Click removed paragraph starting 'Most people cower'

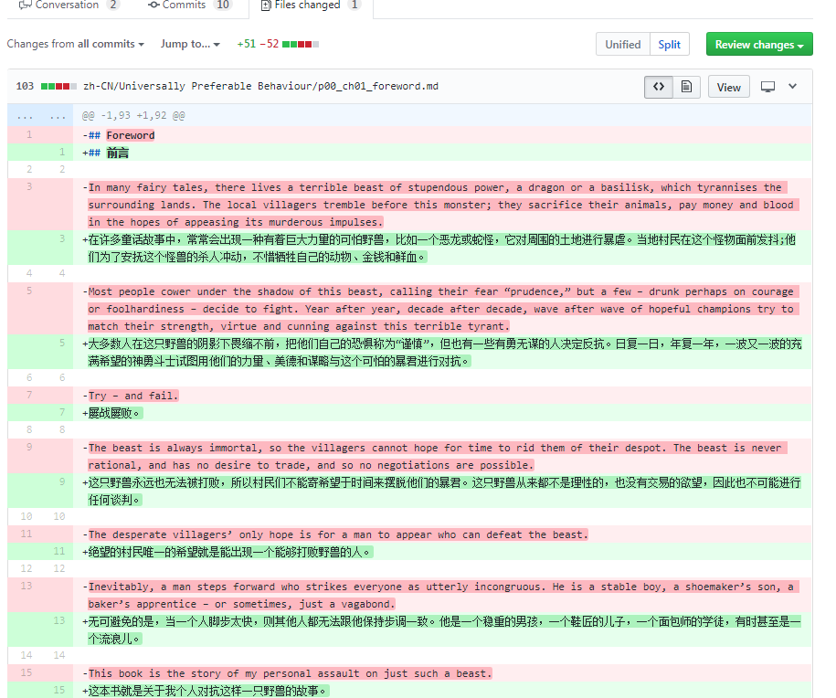(x=441, y=309)
